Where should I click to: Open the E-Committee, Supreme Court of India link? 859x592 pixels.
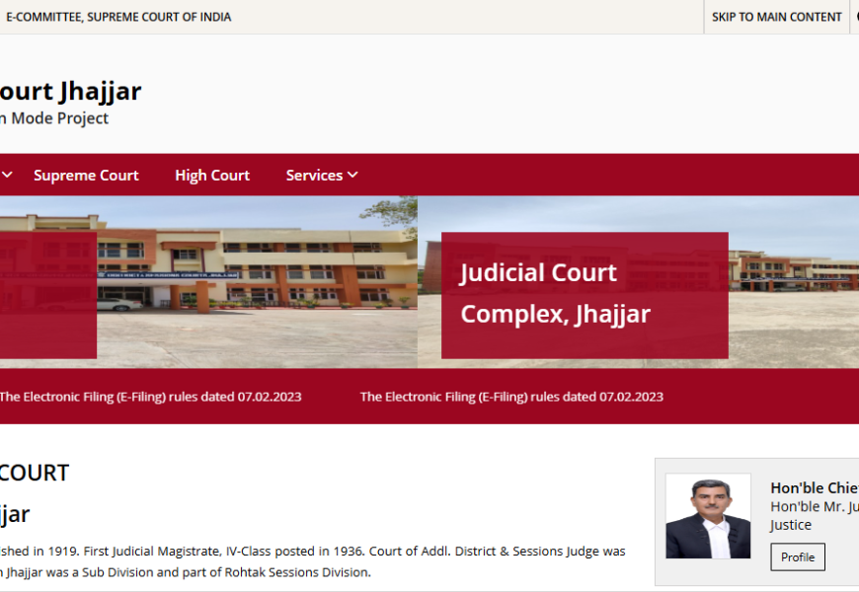pos(118,17)
